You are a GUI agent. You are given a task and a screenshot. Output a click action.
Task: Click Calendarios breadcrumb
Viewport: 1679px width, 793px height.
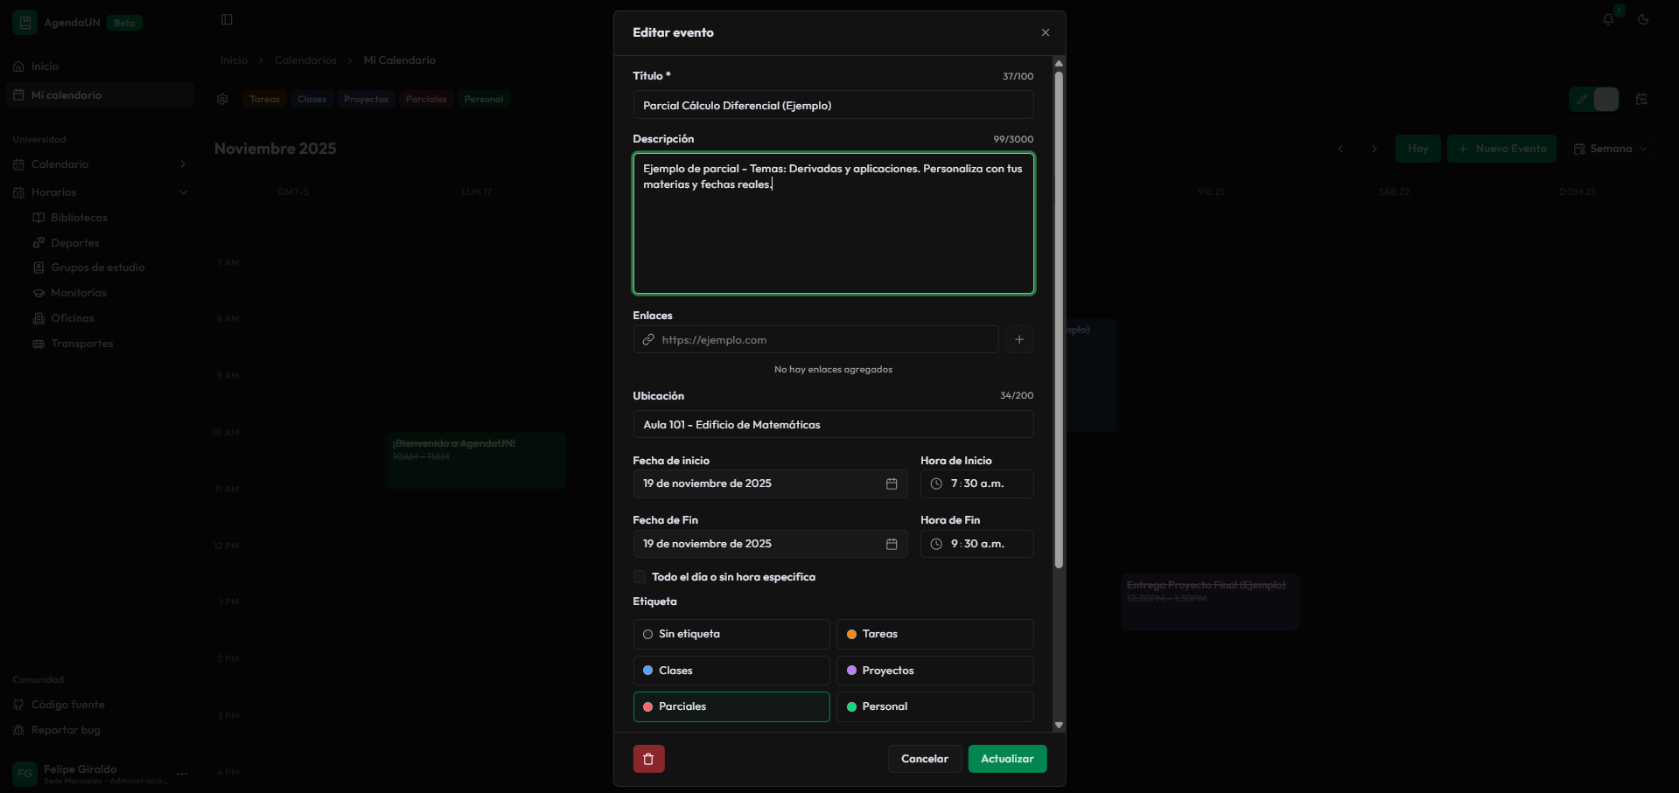click(305, 60)
